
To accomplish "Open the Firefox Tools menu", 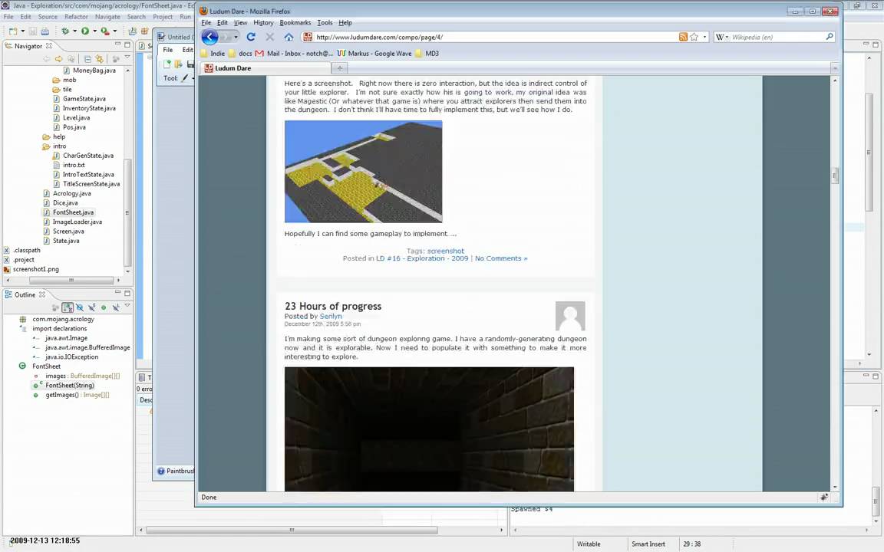I will click(325, 22).
